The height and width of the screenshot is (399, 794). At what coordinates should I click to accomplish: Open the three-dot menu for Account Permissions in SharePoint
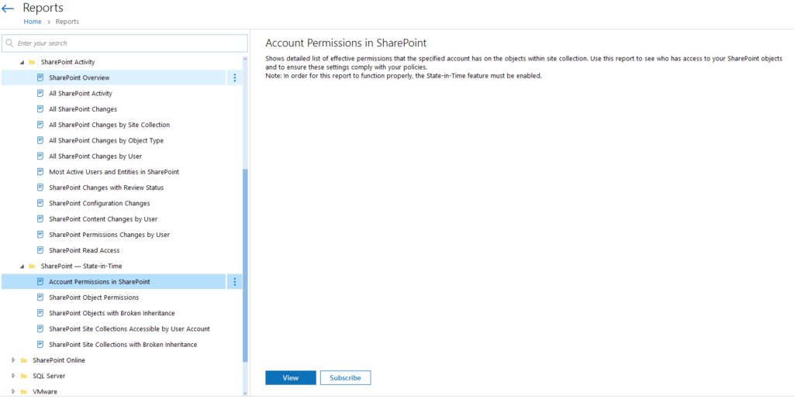pyautogui.click(x=234, y=282)
